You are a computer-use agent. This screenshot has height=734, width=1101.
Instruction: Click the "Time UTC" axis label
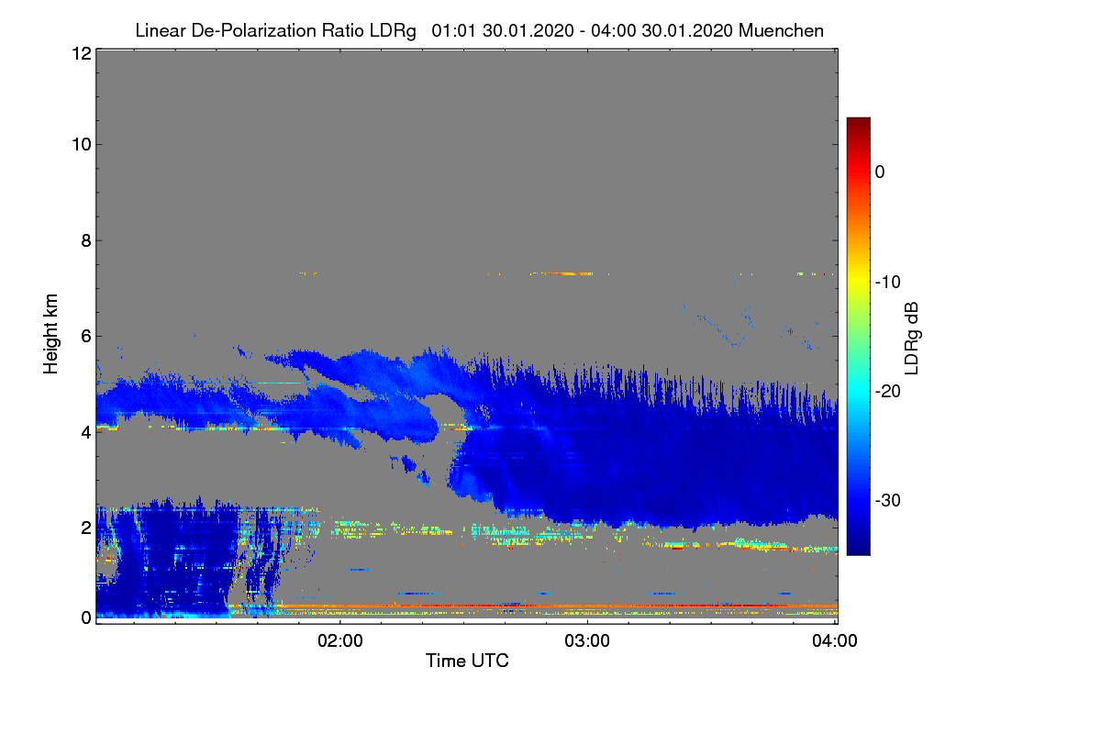coord(467,661)
